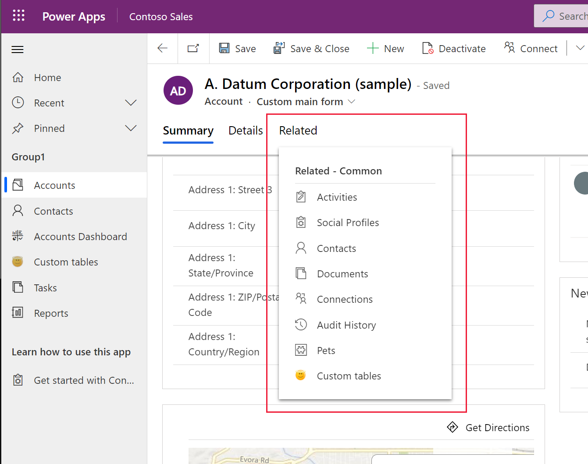This screenshot has height=464, width=588.
Task: Open the Related tab menu
Action: pos(298,130)
